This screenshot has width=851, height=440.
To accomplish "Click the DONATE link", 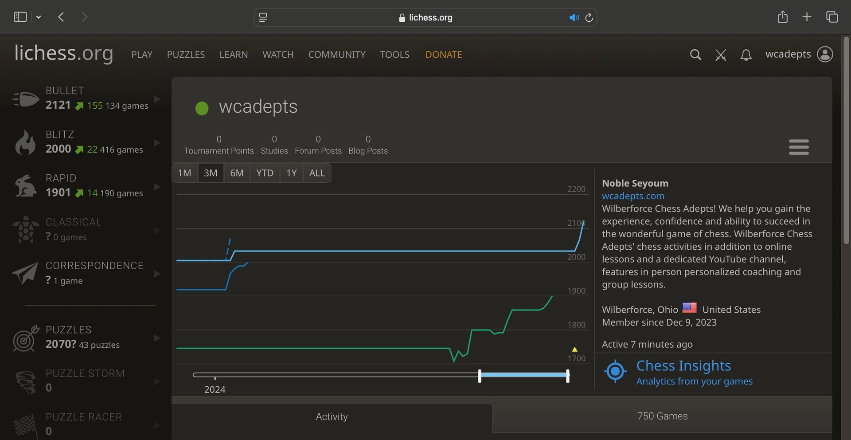I will (444, 55).
